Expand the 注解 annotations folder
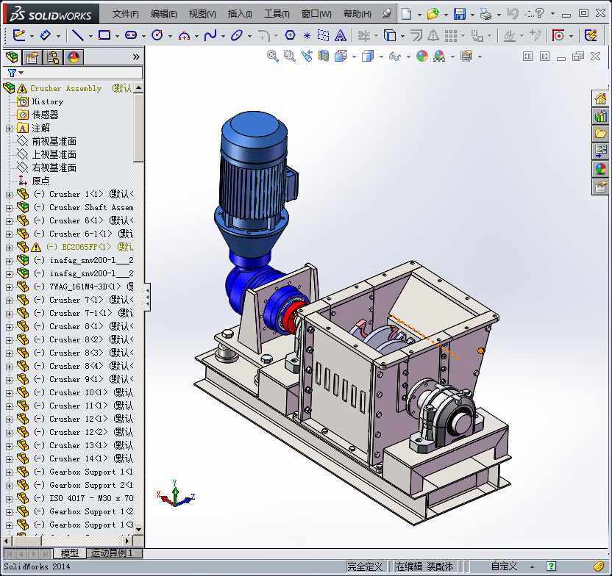The height and width of the screenshot is (576, 612). (x=9, y=129)
